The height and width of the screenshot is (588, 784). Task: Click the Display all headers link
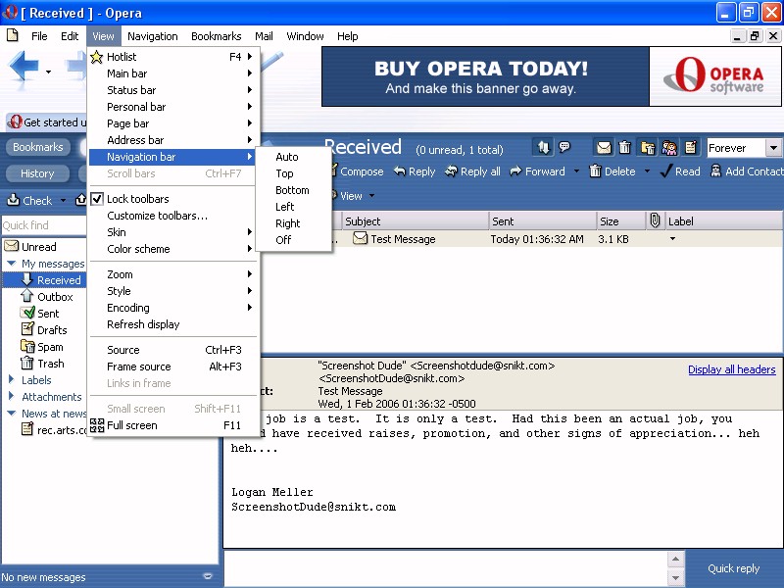click(731, 369)
